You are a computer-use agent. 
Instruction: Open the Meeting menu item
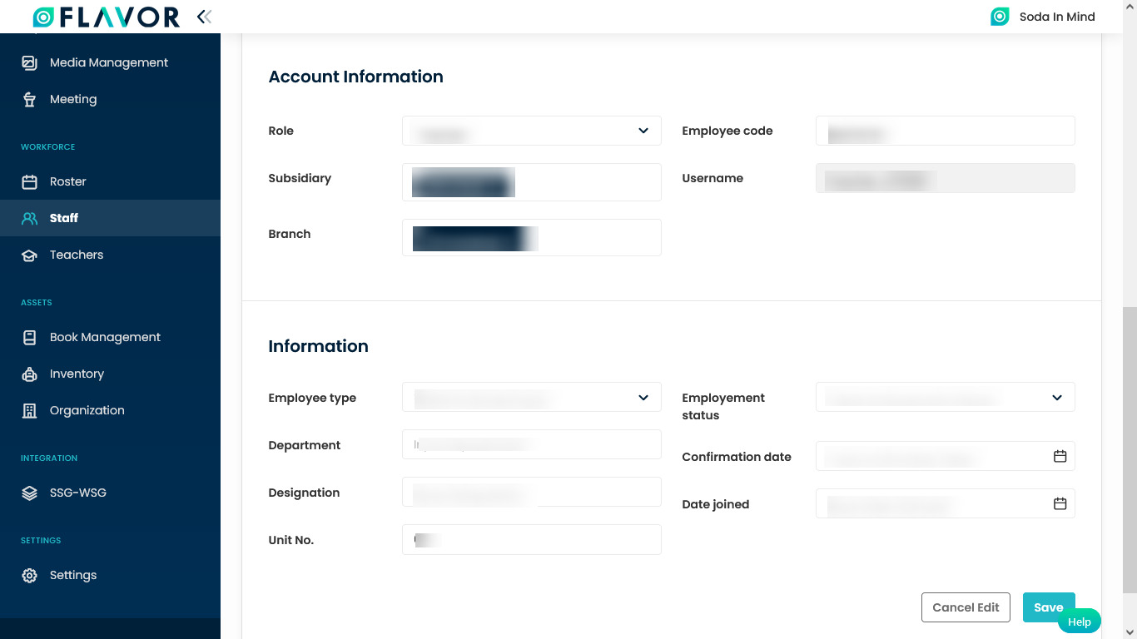point(73,99)
